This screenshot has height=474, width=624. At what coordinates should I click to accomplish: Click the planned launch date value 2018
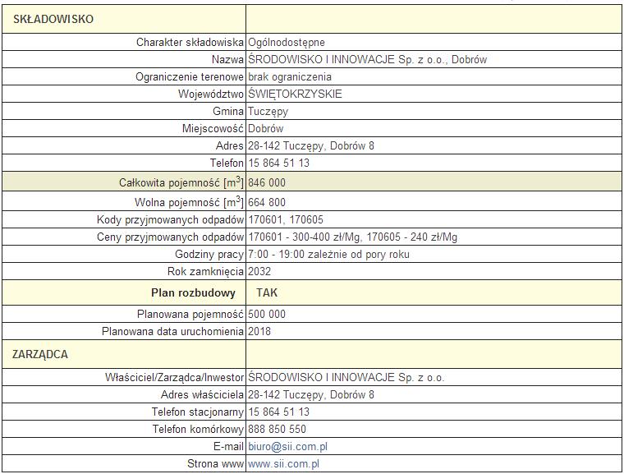click(259, 331)
